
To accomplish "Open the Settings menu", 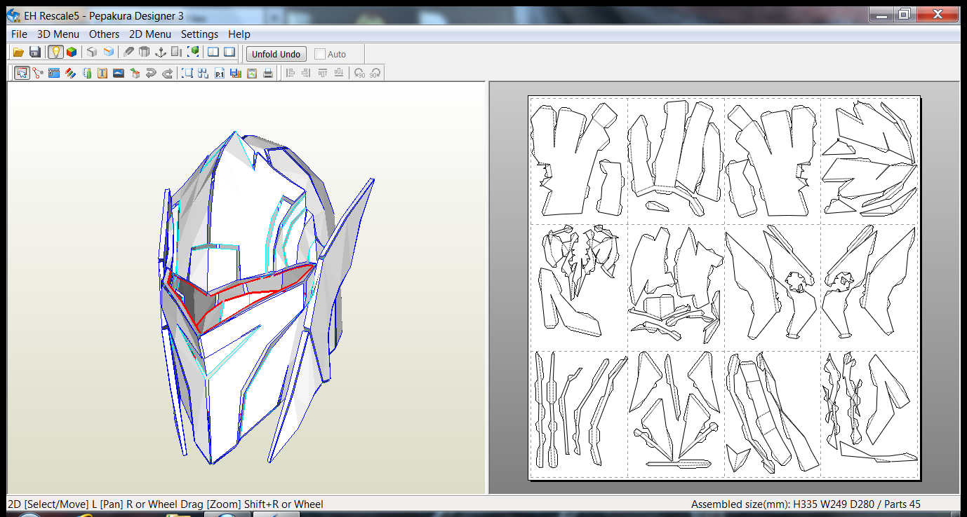I will 200,34.
